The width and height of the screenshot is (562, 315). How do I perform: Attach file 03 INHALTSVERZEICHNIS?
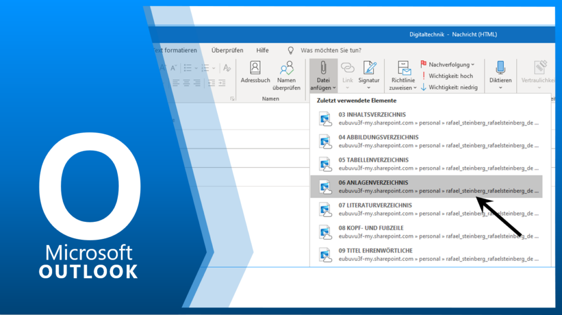[426, 118]
